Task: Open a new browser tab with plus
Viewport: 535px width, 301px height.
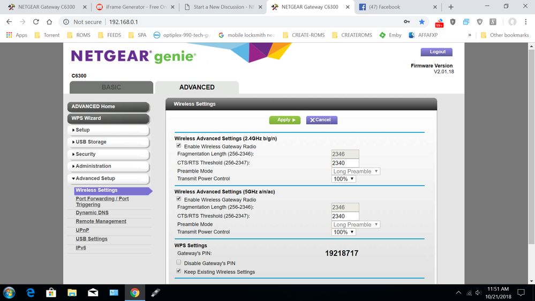Action: point(451,7)
